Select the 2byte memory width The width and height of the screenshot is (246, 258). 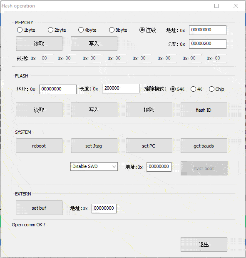pos(57,30)
